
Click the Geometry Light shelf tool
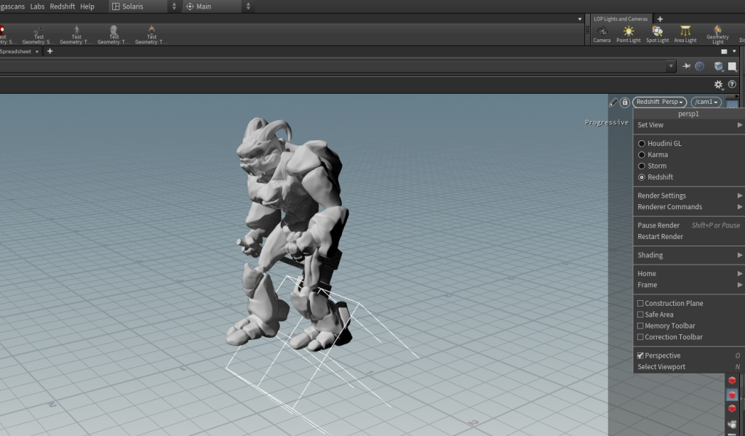coord(717,33)
